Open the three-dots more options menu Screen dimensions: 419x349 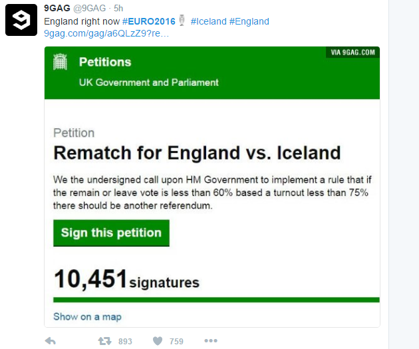pyautogui.click(x=210, y=341)
